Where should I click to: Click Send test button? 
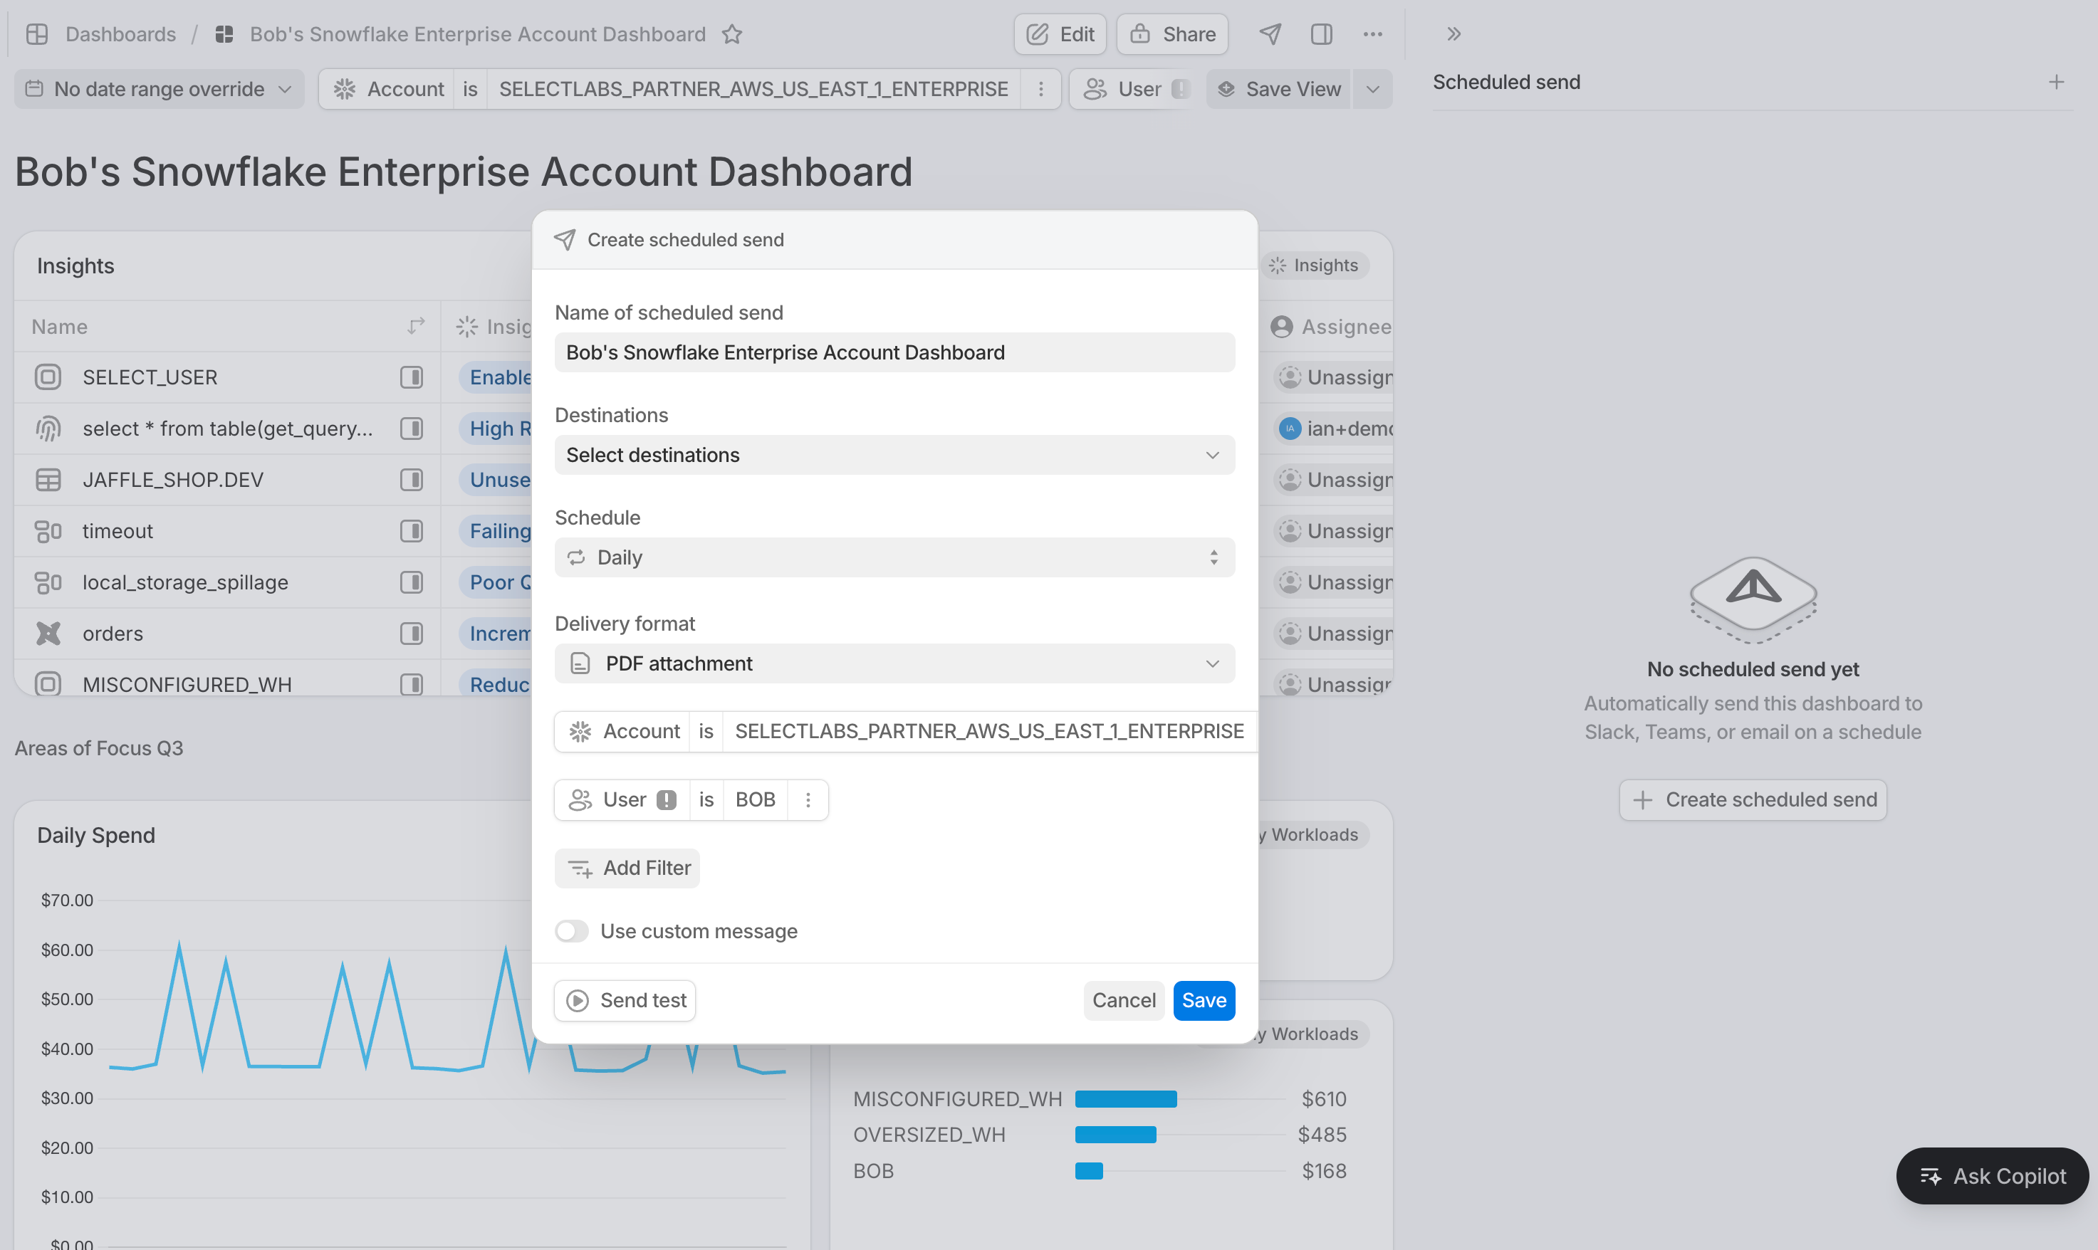coord(625,1000)
